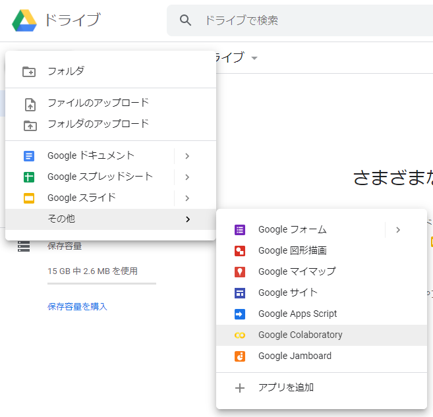Image resolution: width=433 pixels, height=417 pixels.
Task: Expand the Google ドキュメント submenu arrow
Action: (187, 156)
